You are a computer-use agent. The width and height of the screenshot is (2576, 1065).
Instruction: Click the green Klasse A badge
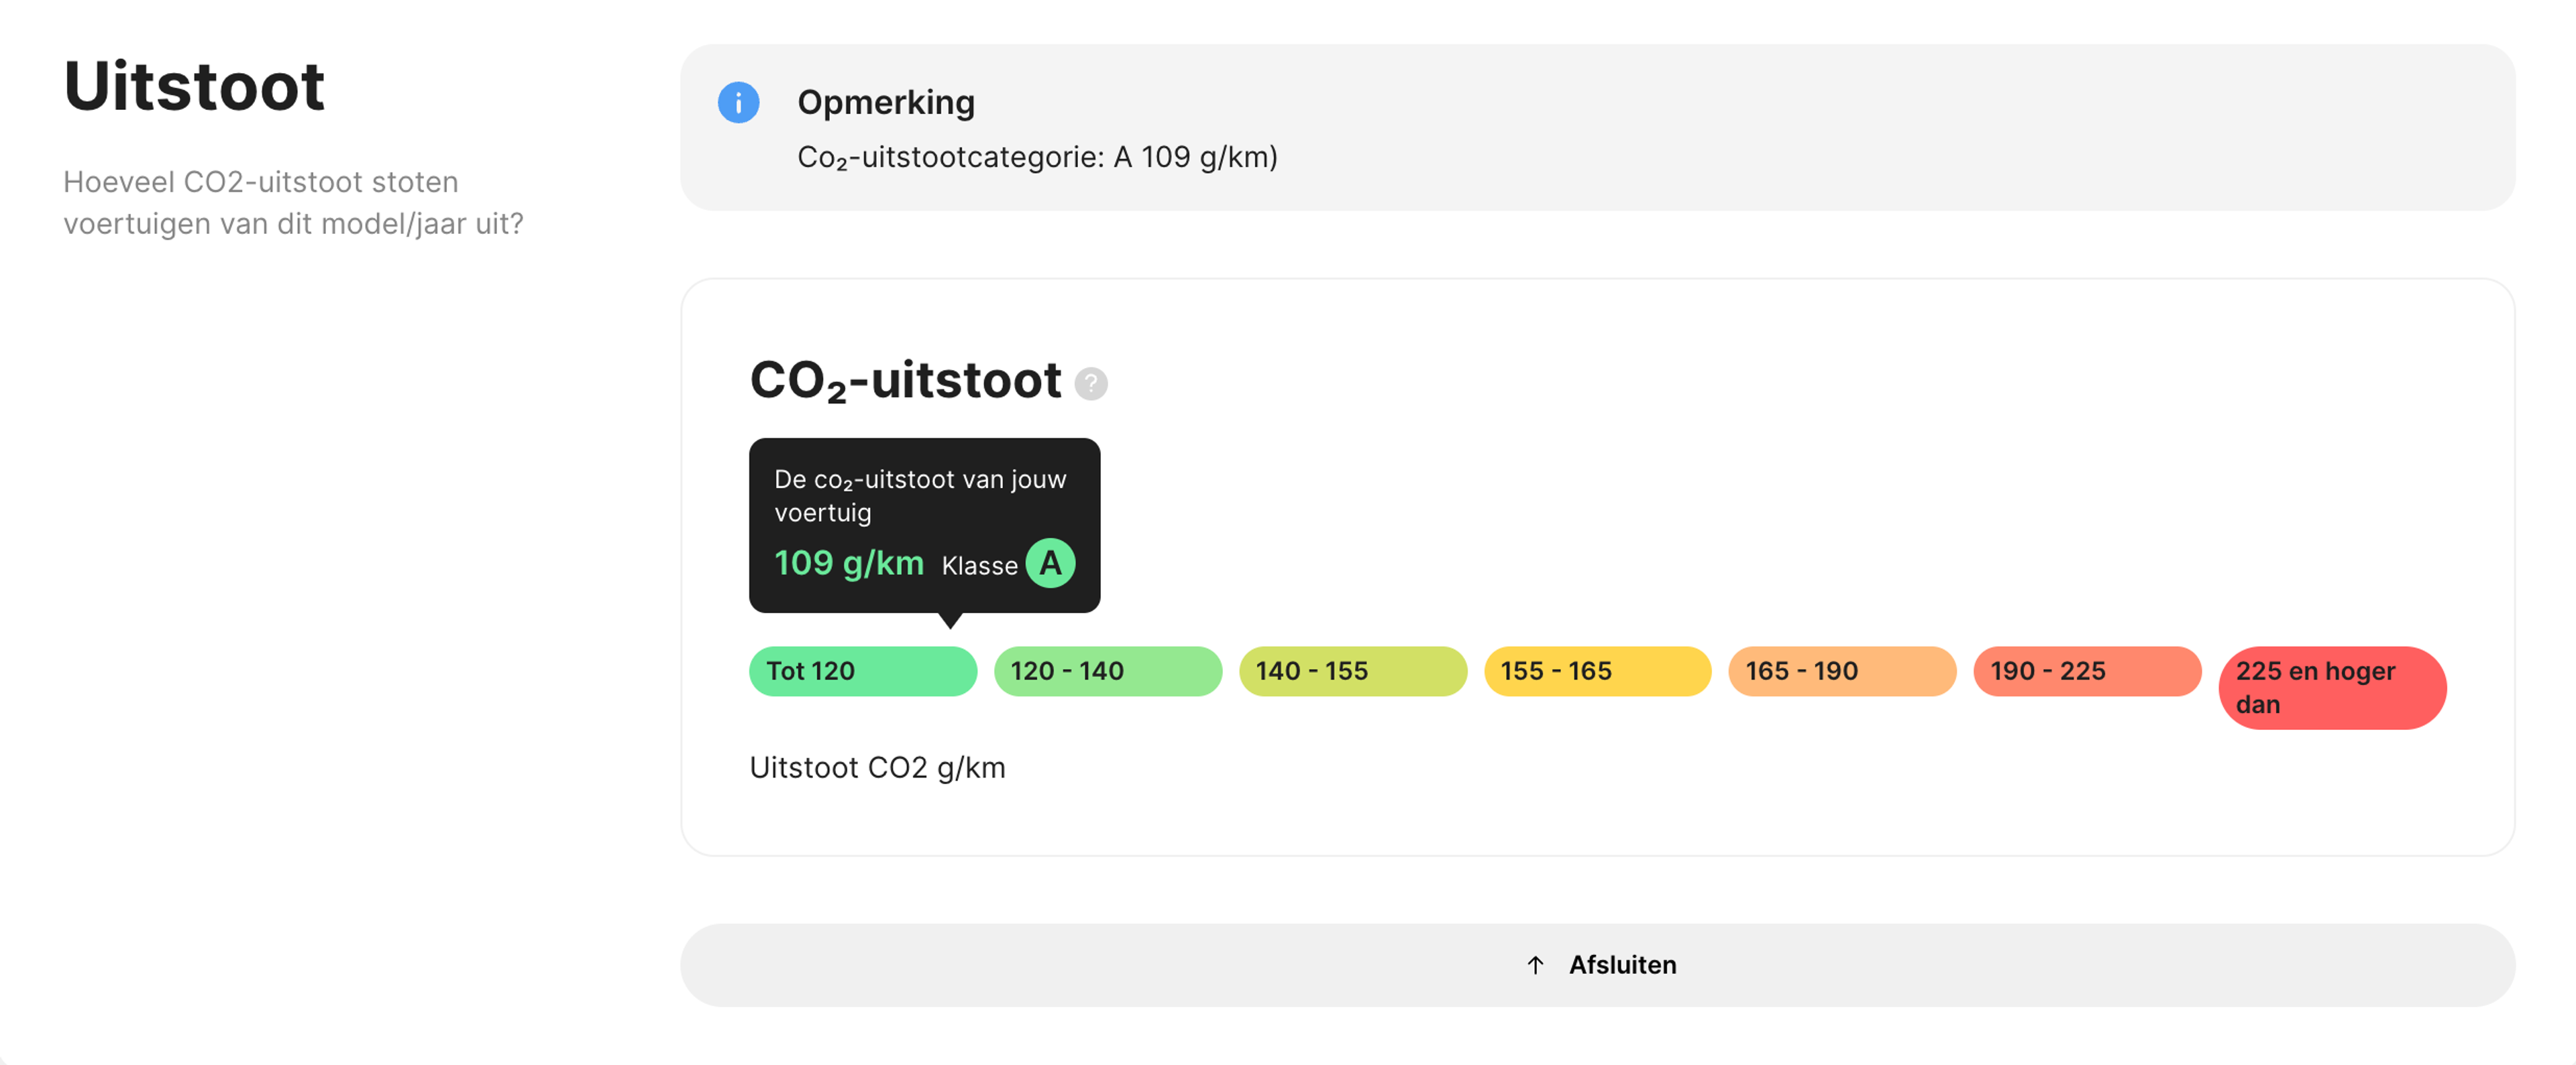point(1050,564)
